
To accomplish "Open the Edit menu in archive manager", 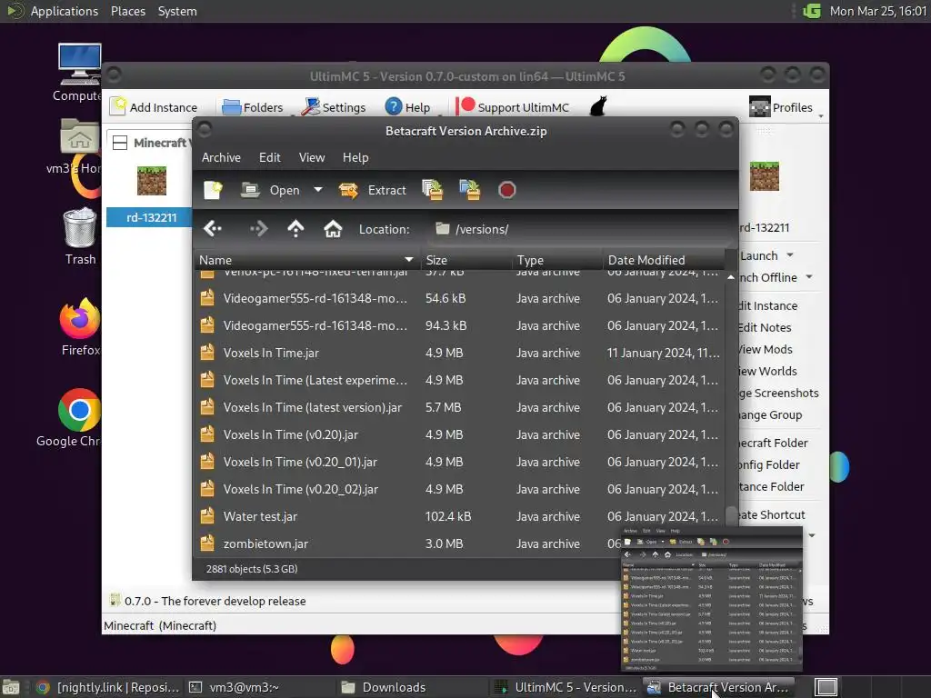I will [269, 157].
